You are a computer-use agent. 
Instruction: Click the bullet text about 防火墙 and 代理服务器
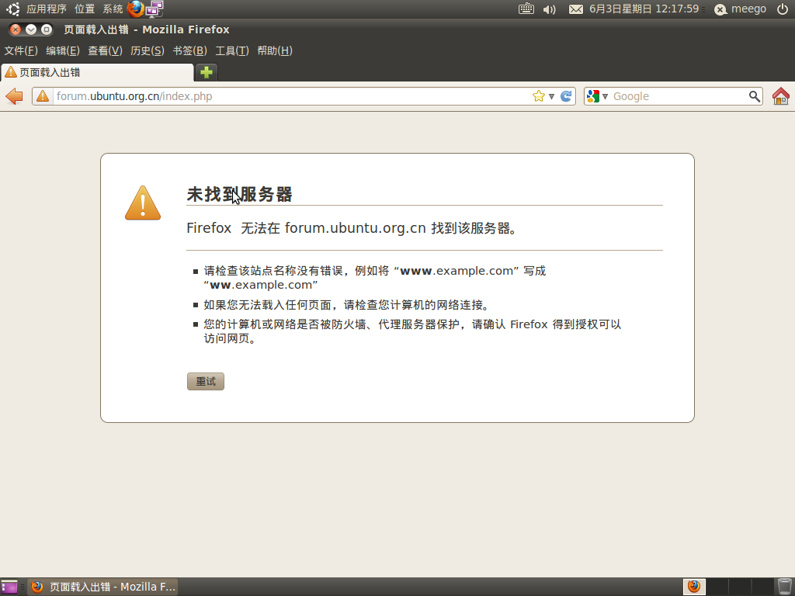pyautogui.click(x=413, y=331)
